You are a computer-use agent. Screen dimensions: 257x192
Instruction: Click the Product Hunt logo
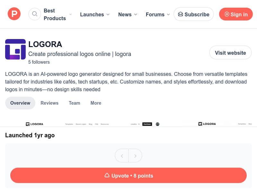pyautogui.click(x=14, y=14)
